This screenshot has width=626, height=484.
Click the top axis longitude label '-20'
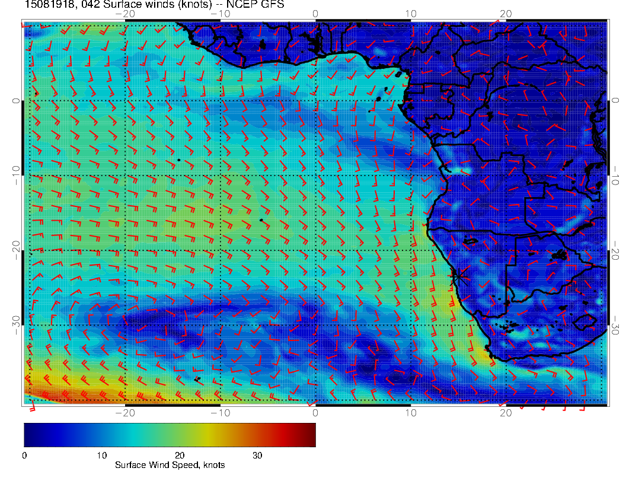click(125, 13)
